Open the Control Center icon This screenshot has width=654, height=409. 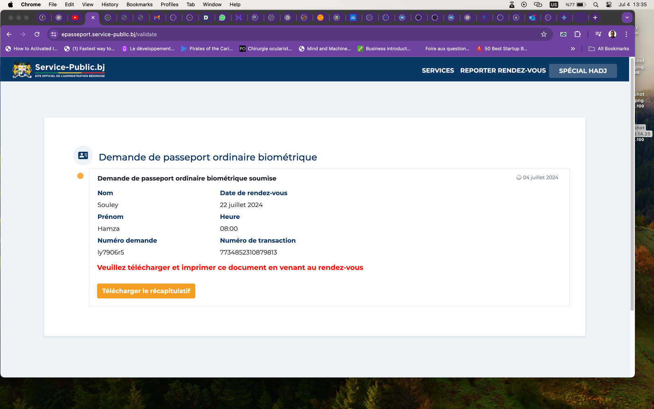coord(609,4)
